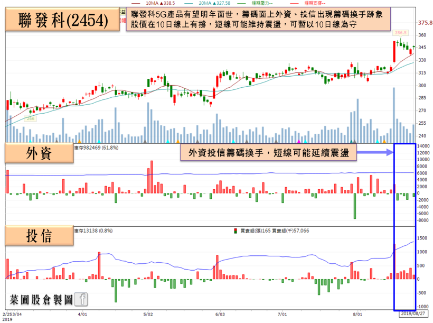Click the 240 price axis label
The image size is (433, 323).
(x=422, y=136)
